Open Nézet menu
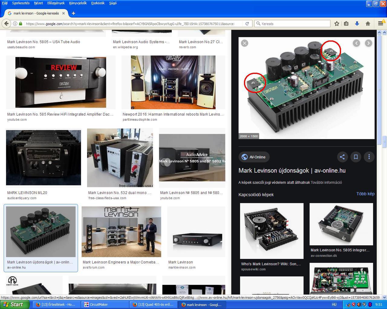The width and height of the screenshot is (387, 309). click(x=38, y=3)
